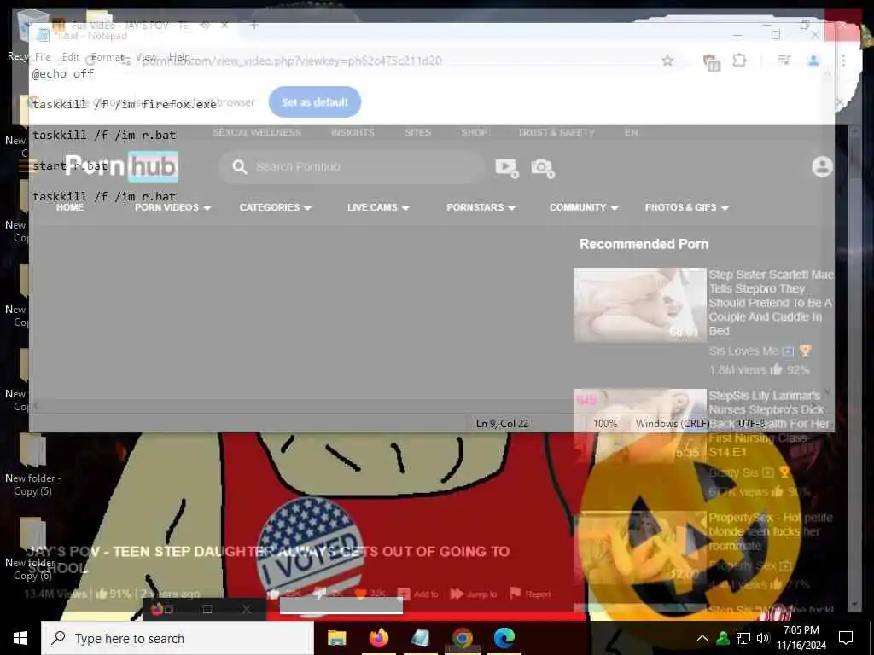
Task: Select the 'New folder - Copy (6)' desktop icon
Action: coord(32,548)
